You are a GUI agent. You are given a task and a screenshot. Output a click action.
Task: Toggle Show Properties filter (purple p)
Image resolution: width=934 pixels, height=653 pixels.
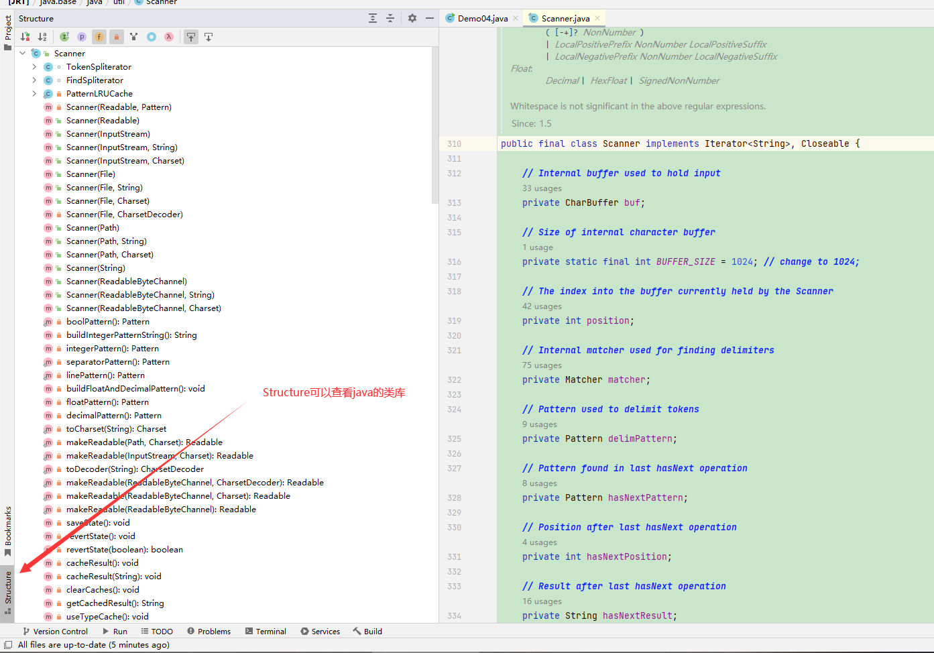pyautogui.click(x=82, y=37)
